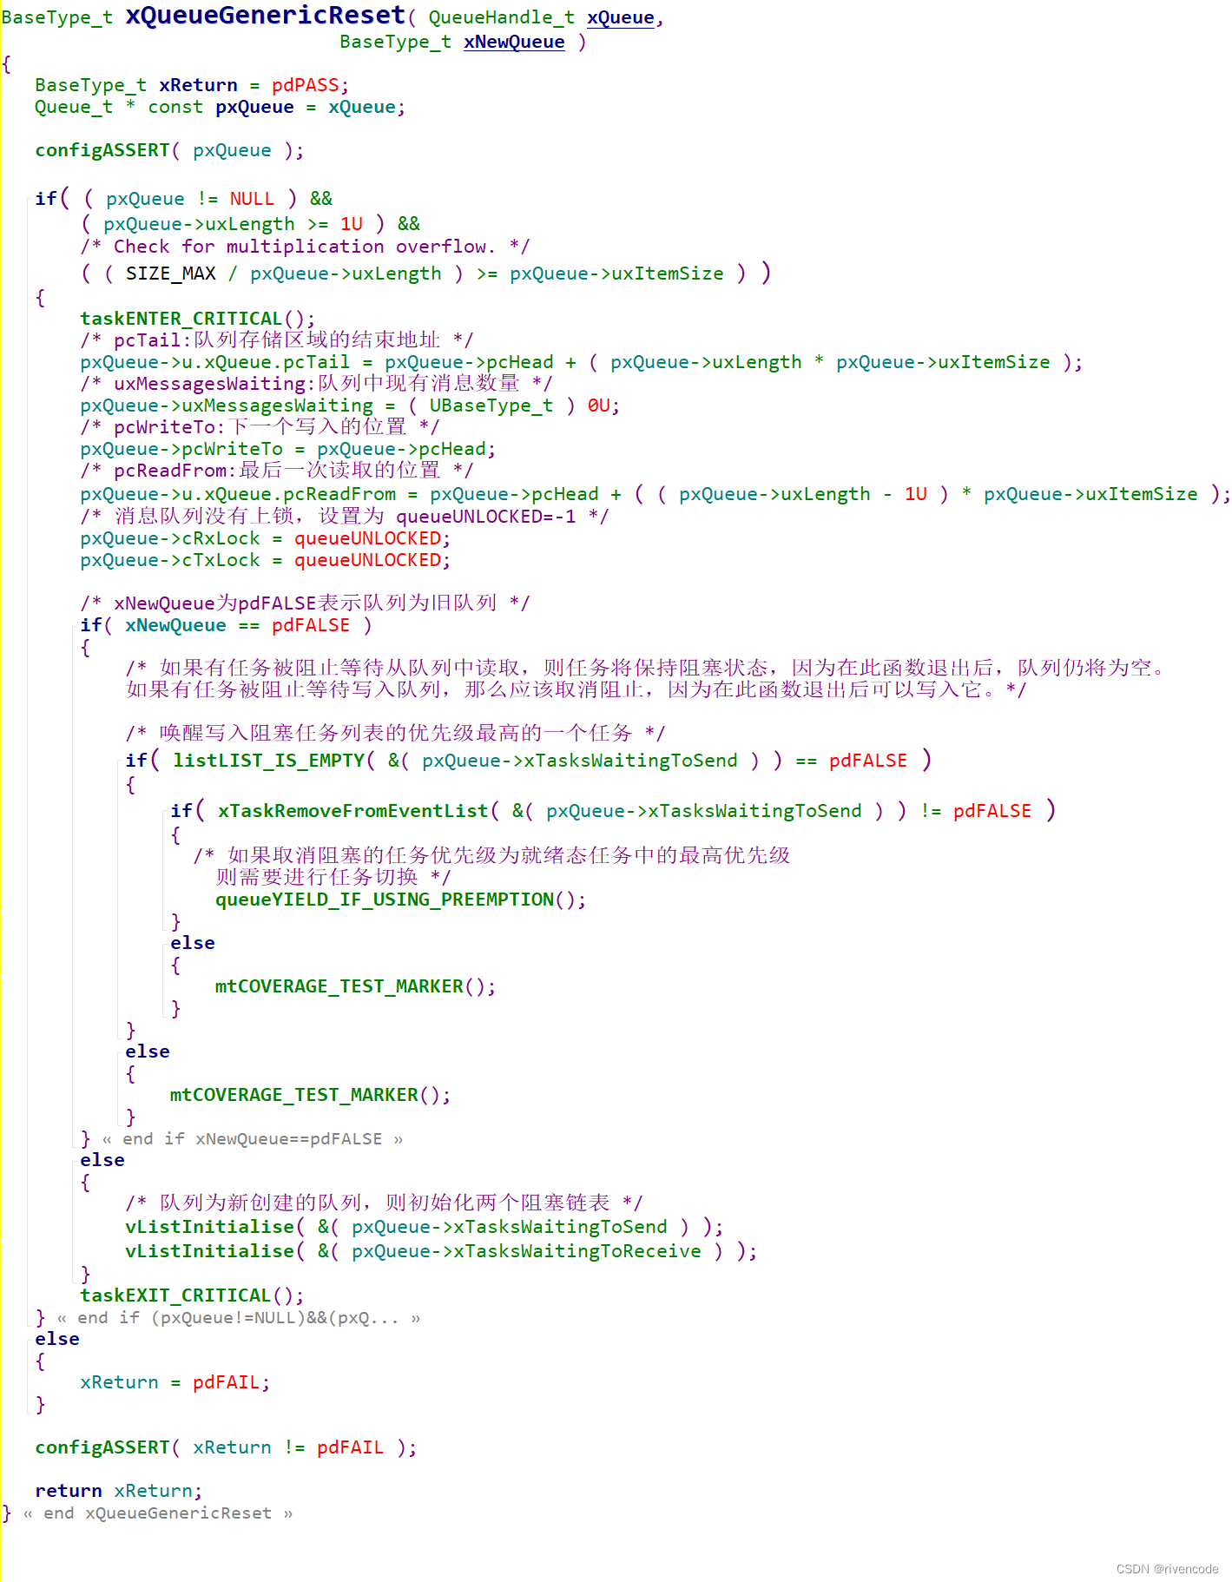Click the queueYIELD_IF_USING_PREEMPTION() macro
1232x1582 pixels.
click(x=401, y=900)
